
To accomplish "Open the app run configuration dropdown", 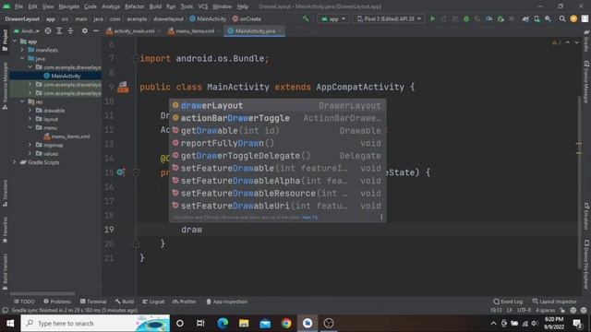I will pos(333,18).
